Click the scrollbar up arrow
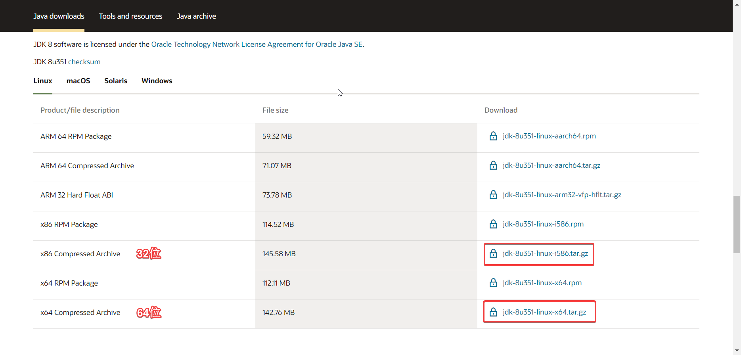Viewport: 741px width, 355px height. pyautogui.click(x=737, y=3)
